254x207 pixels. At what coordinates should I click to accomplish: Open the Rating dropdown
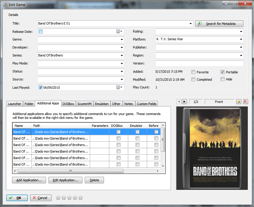pyautogui.click(x=241, y=31)
